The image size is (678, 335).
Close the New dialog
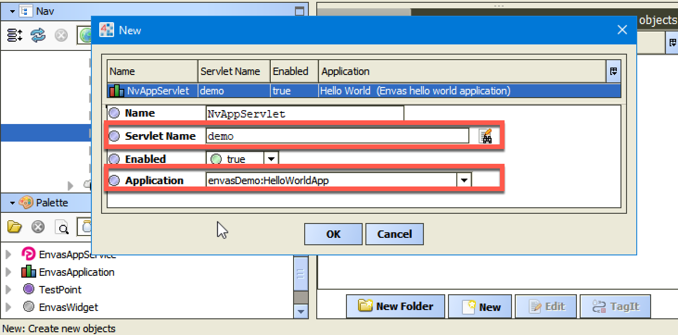tap(622, 30)
